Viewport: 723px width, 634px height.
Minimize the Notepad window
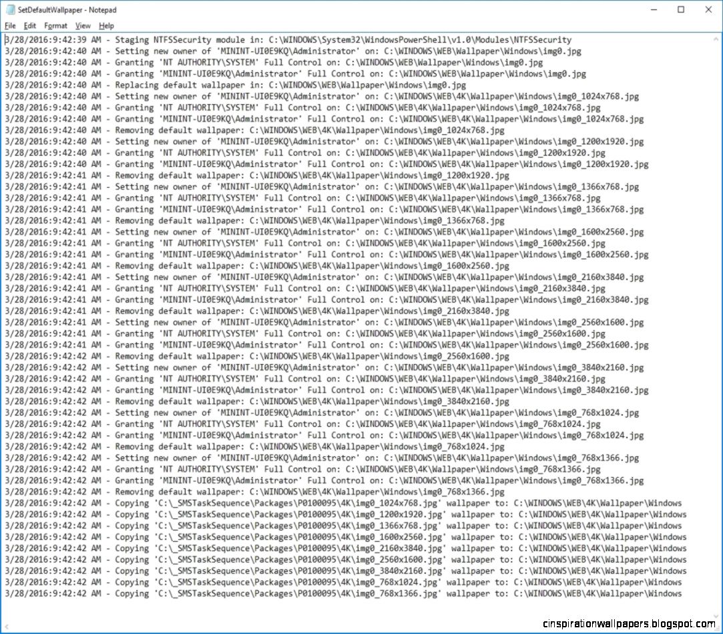[x=653, y=9]
